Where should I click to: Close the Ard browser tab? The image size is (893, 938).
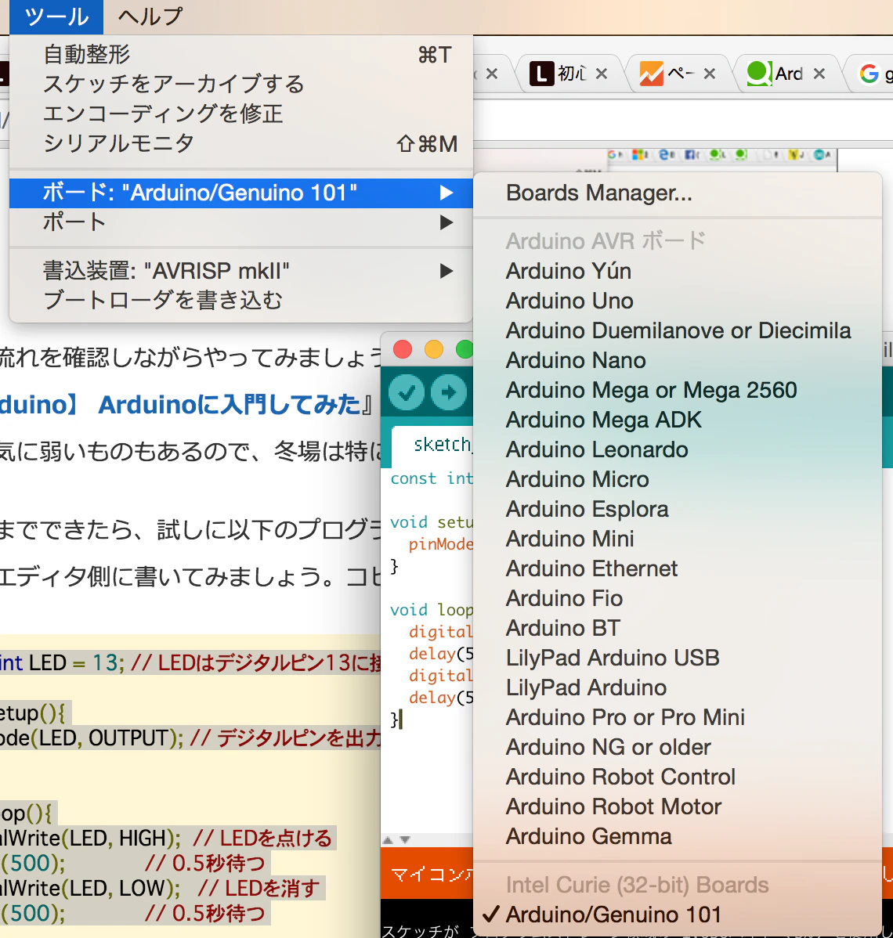[819, 74]
